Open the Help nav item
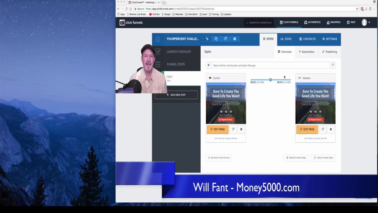The image size is (378, 213). [351, 22]
